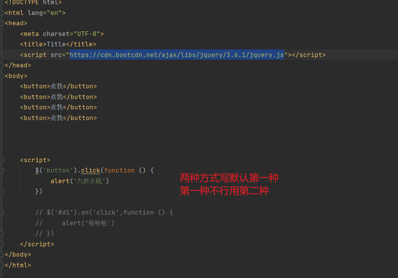
Task: Fold the $('button').click function block
Action: tap(2, 171)
